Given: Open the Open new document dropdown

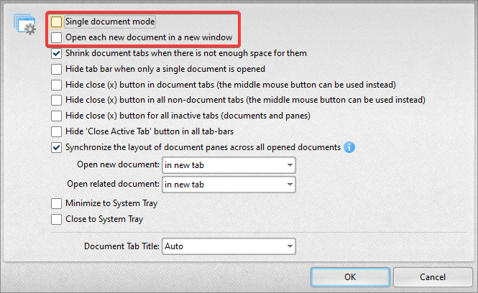Looking at the screenshot, I should [229, 165].
